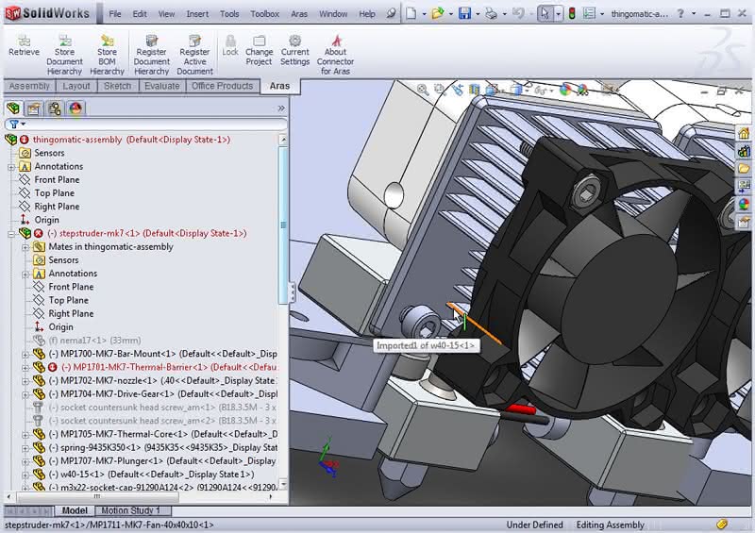The height and width of the screenshot is (533, 755).
Task: Select the Model tab at bottom
Action: pos(75,510)
